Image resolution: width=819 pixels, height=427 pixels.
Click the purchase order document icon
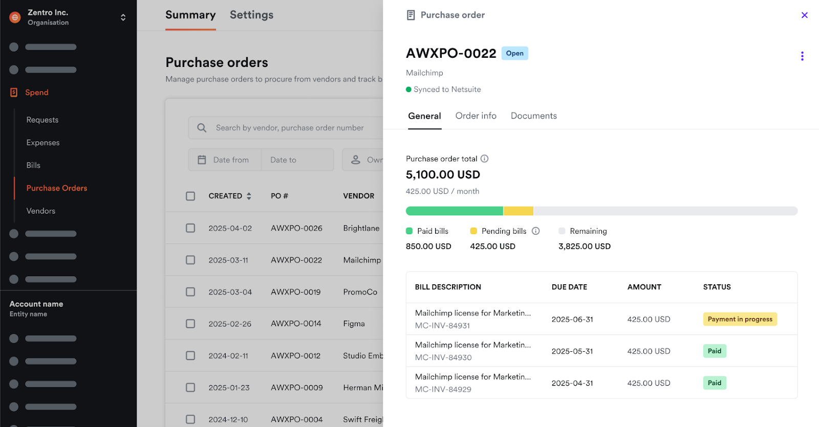tap(411, 15)
